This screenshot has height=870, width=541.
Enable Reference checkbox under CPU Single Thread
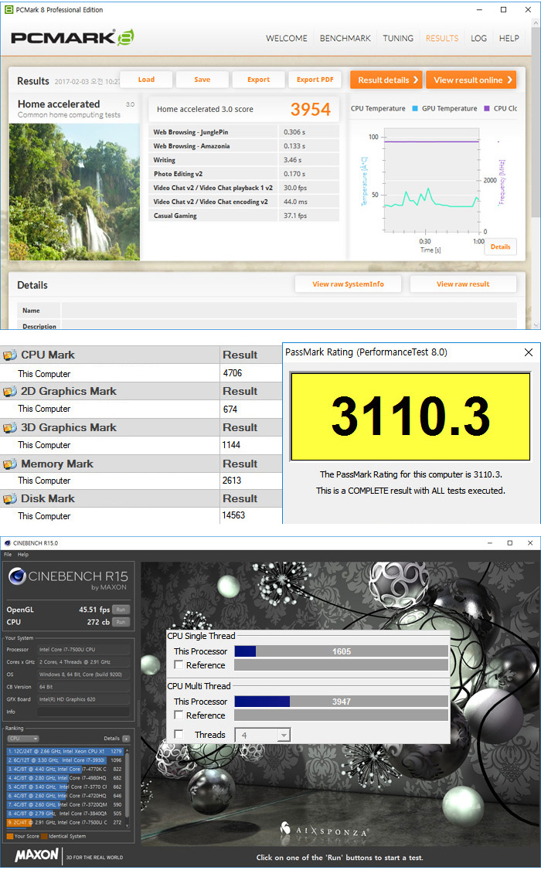pos(179,665)
